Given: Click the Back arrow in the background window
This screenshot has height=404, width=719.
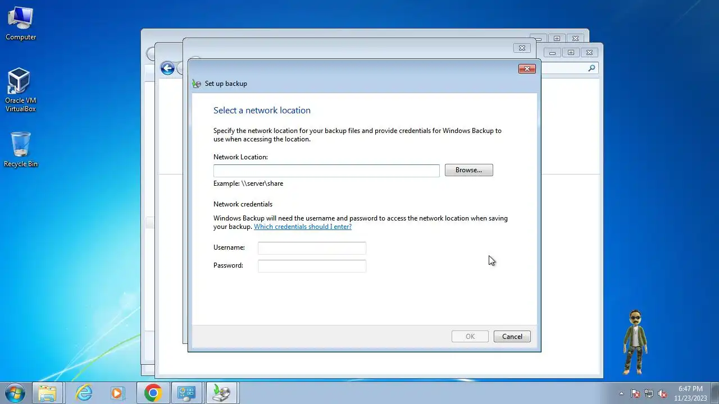Looking at the screenshot, I should tap(167, 68).
